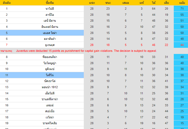This screenshot has height=129, width=188.
Task: Select the ชนะ wins column header
Action: [x=108, y=3]
